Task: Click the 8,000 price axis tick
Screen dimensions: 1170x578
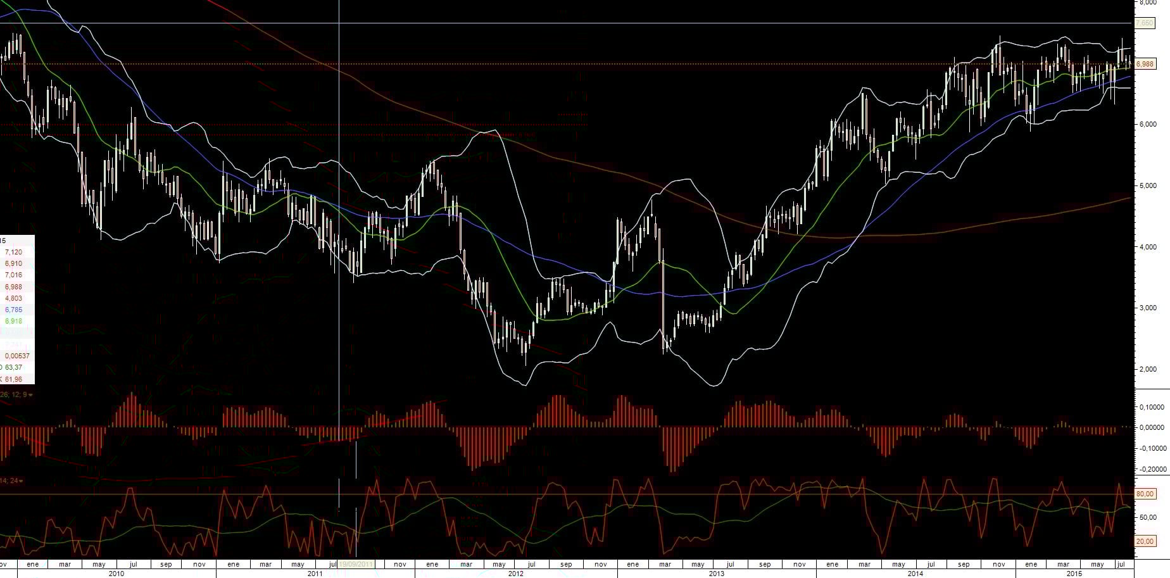Action: click(1148, 3)
